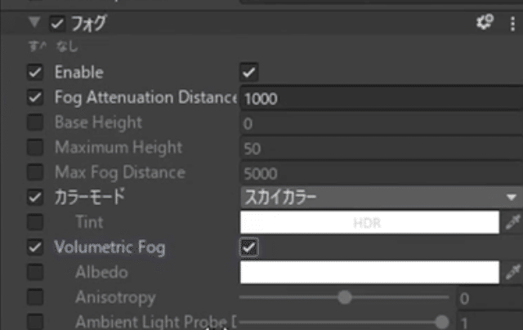Image resolution: width=523 pixels, height=330 pixels.
Task: Uncheck the Enable value checkbox
Action: tap(248, 73)
